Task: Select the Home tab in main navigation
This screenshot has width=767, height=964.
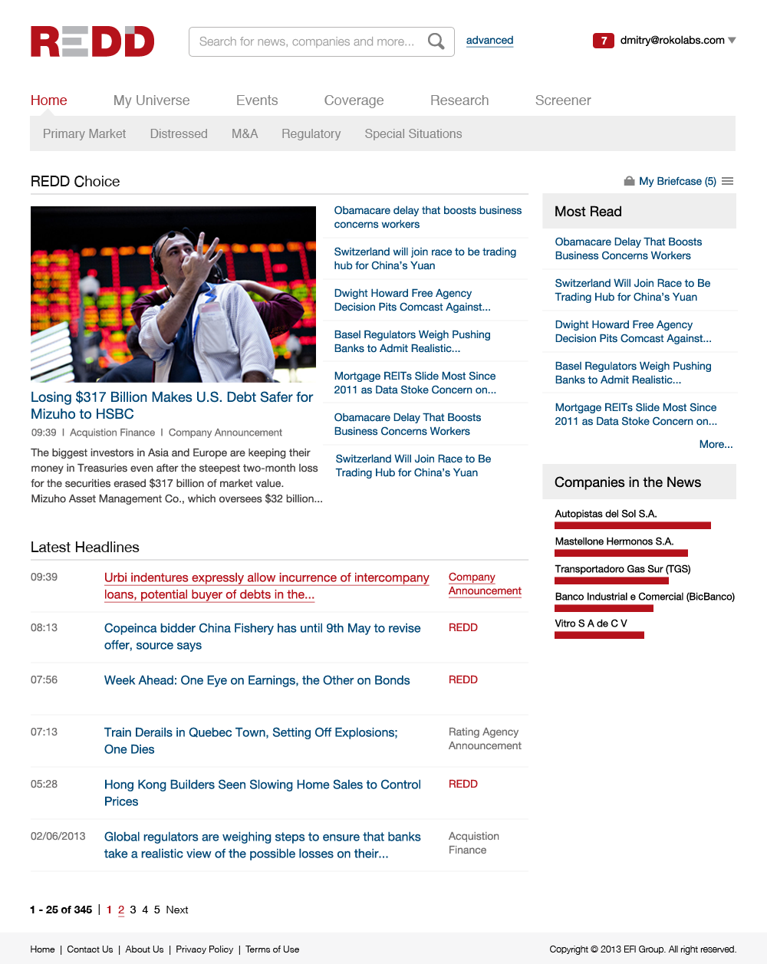Action: 49,100
